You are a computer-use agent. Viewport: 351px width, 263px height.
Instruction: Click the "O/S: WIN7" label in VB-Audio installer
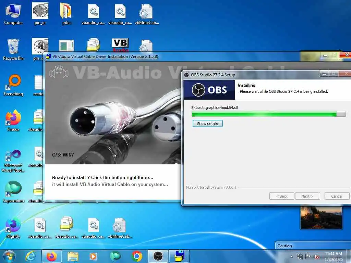pyautogui.click(x=63, y=155)
